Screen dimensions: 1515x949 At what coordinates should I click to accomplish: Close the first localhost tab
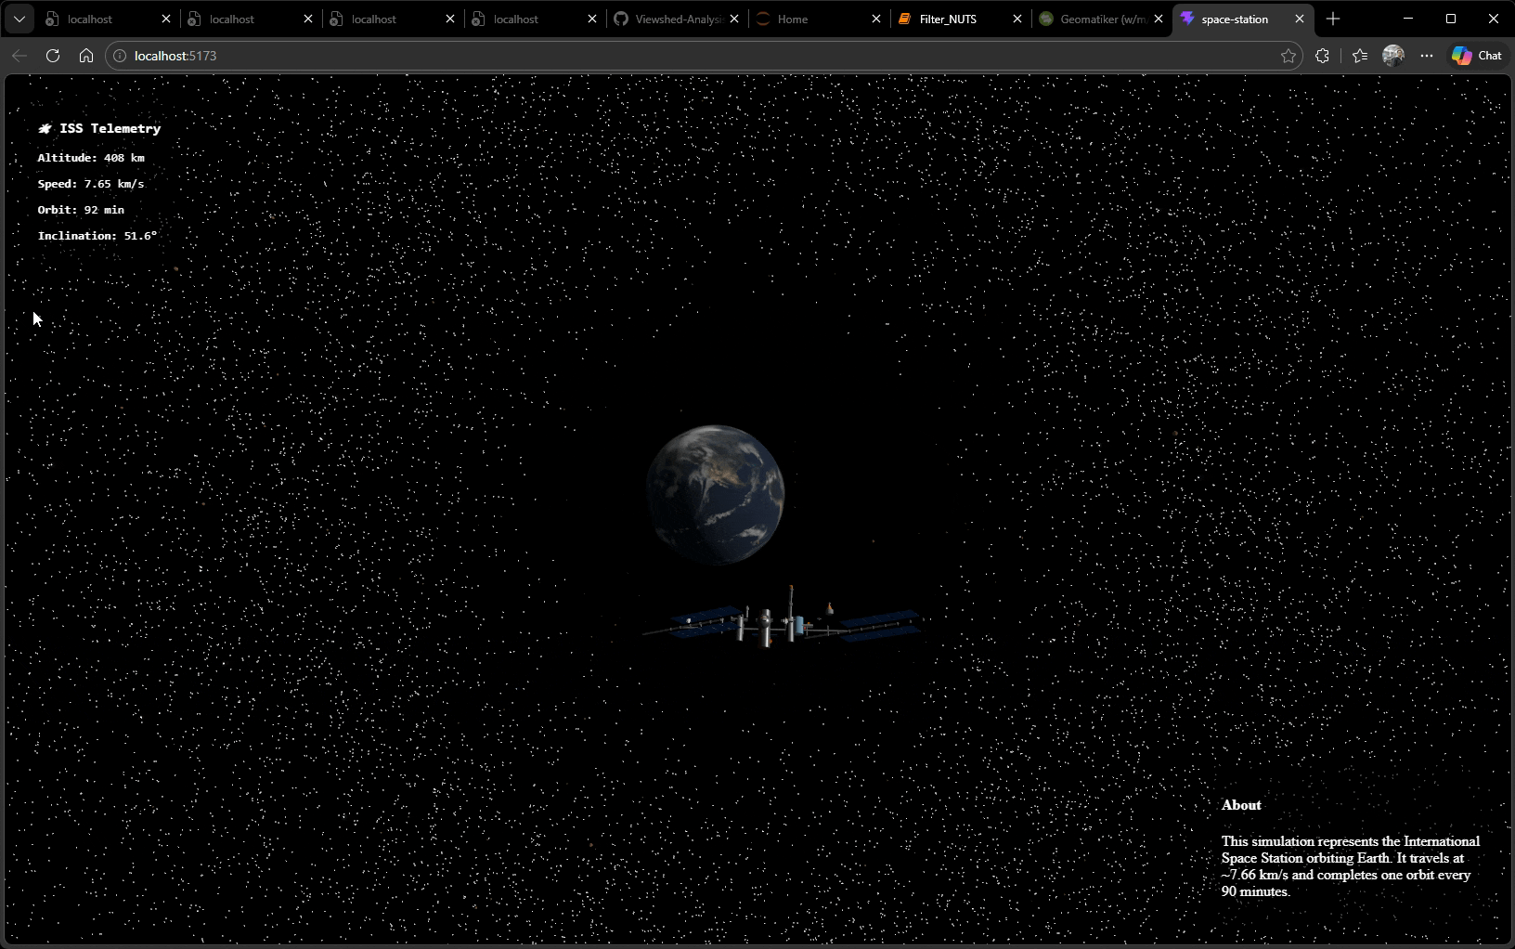click(165, 19)
